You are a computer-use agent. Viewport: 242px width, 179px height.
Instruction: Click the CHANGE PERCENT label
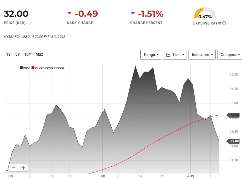(x=146, y=23)
